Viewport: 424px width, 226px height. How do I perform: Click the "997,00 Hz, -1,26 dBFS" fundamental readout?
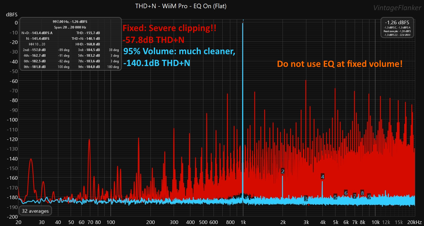70,22
